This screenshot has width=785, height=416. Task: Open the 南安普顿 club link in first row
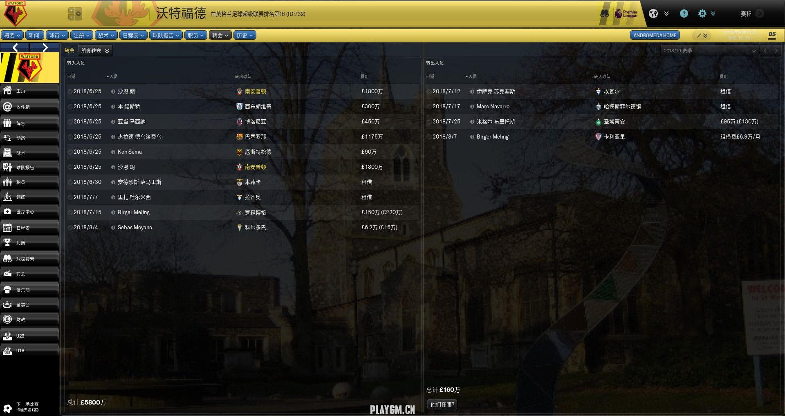[x=255, y=92]
